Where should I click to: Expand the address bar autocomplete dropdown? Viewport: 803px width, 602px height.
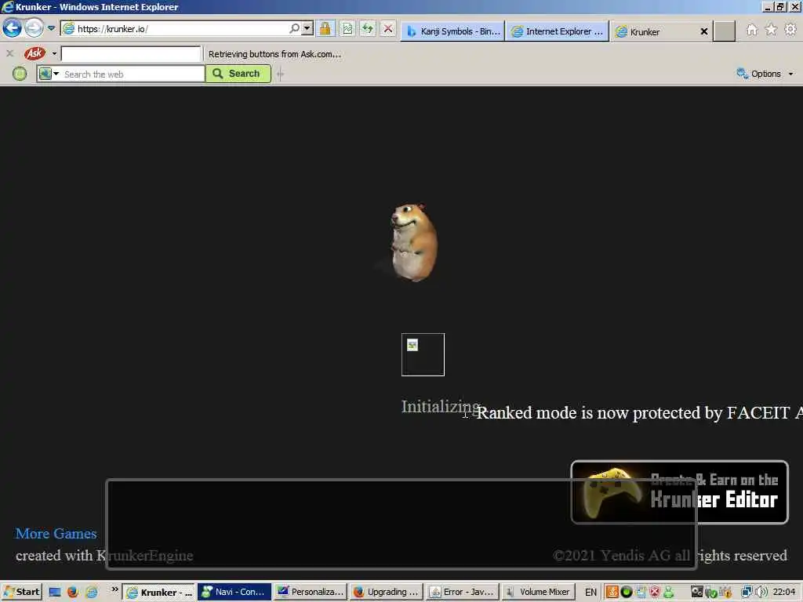click(x=307, y=29)
